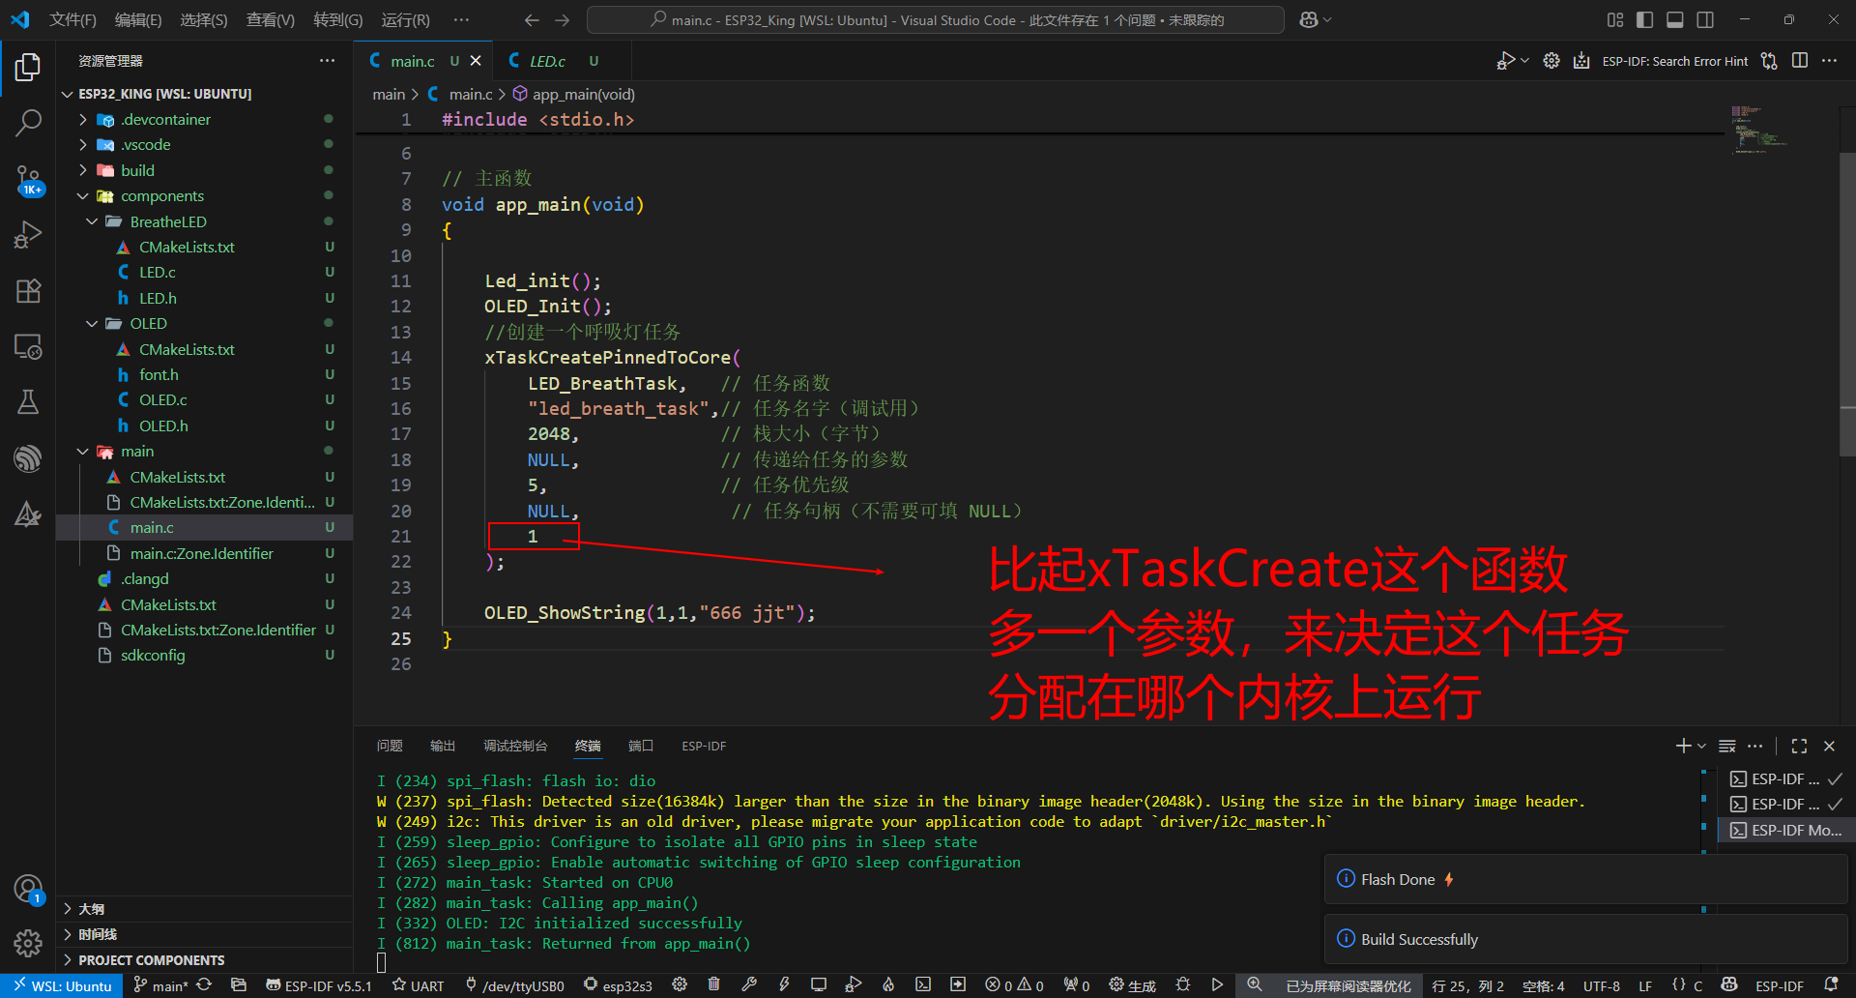Image resolution: width=1856 pixels, height=998 pixels.
Task: Click the debug bug icon in status bar
Action: [1183, 984]
